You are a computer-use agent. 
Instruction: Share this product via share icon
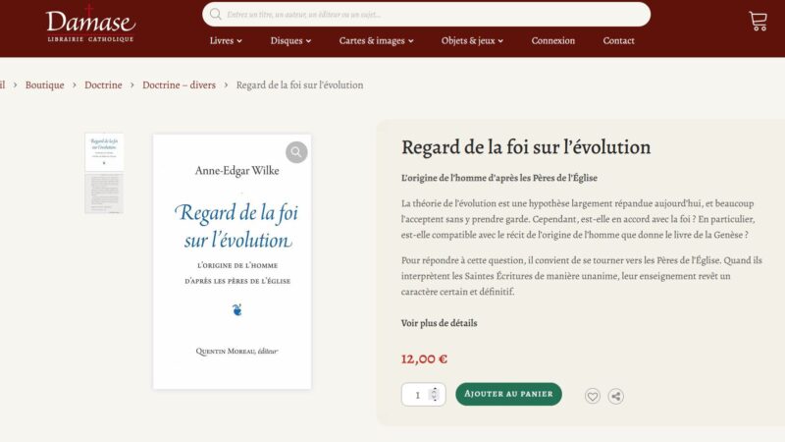coord(616,396)
